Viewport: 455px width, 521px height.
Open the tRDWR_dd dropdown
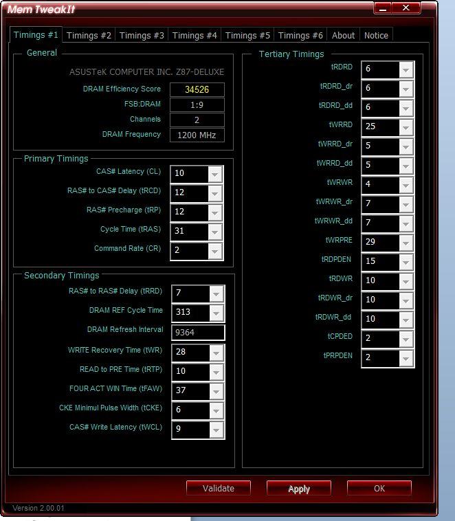pos(406,320)
